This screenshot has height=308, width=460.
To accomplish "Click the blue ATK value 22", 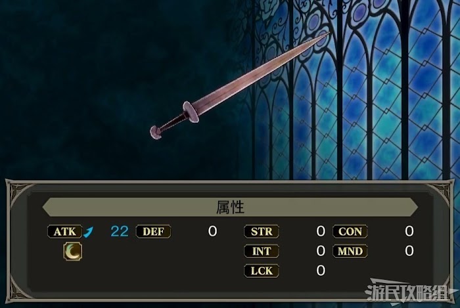I will point(120,231).
